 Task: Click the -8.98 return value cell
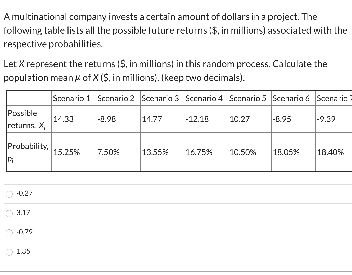pyautogui.click(x=118, y=119)
